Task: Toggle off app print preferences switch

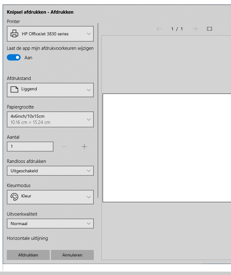Action: 14,58
